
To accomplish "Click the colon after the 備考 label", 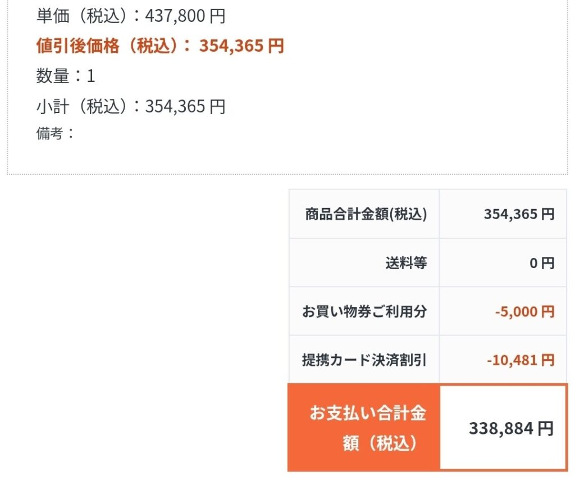I will 71,134.
